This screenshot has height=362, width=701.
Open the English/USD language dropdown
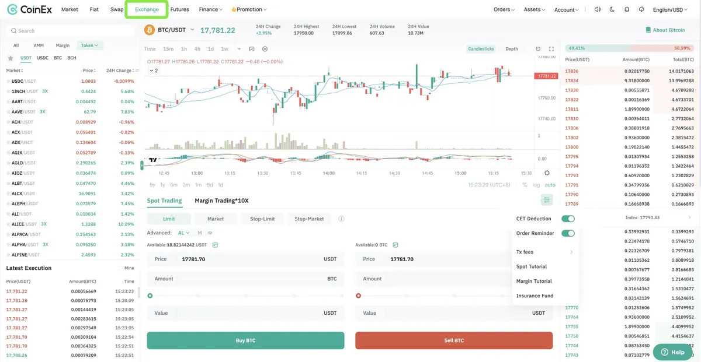[670, 10]
